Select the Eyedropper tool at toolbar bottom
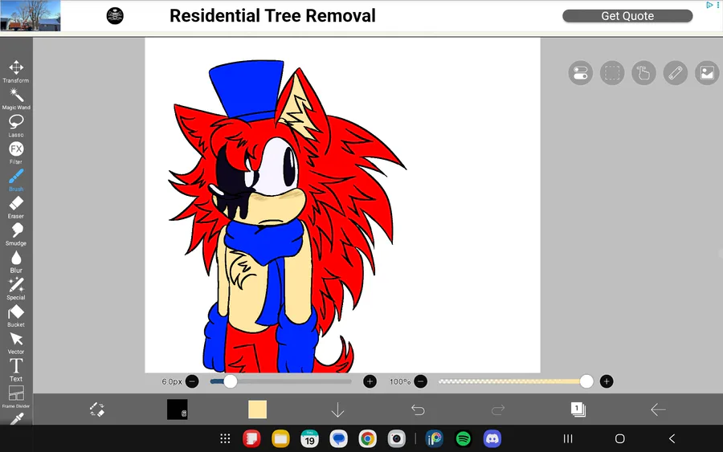Image resolution: width=723 pixels, height=452 pixels. [x=17, y=419]
